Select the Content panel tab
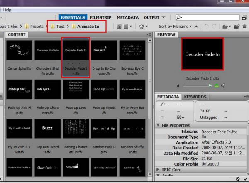Screen dimensions: 249x183 (x=17, y=34)
